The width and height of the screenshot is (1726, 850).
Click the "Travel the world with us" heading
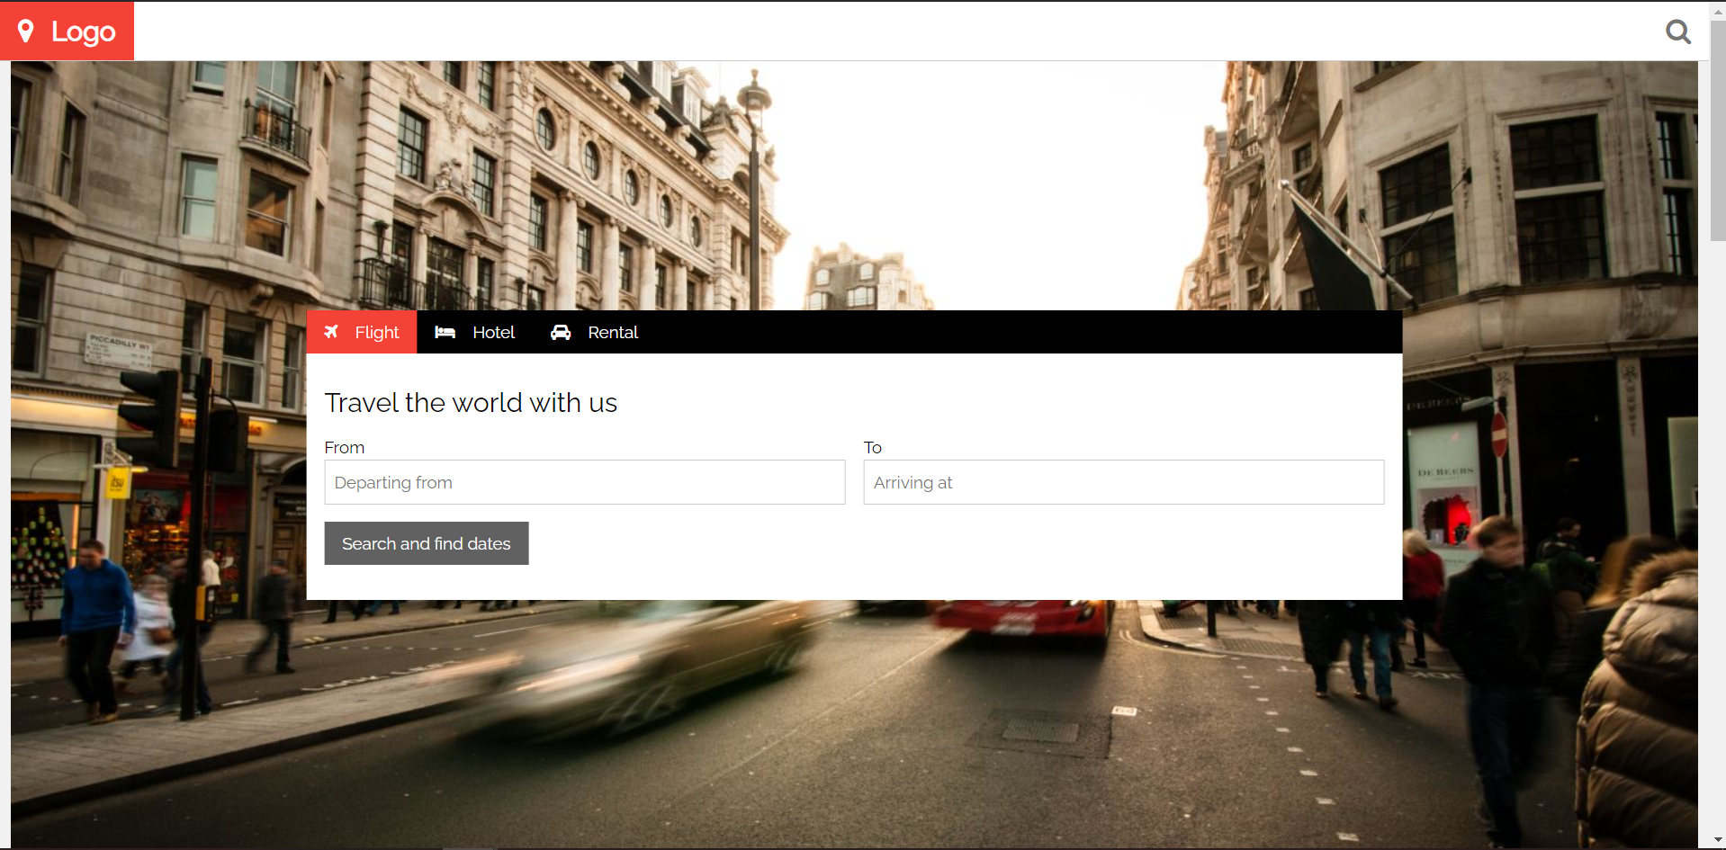coord(471,403)
